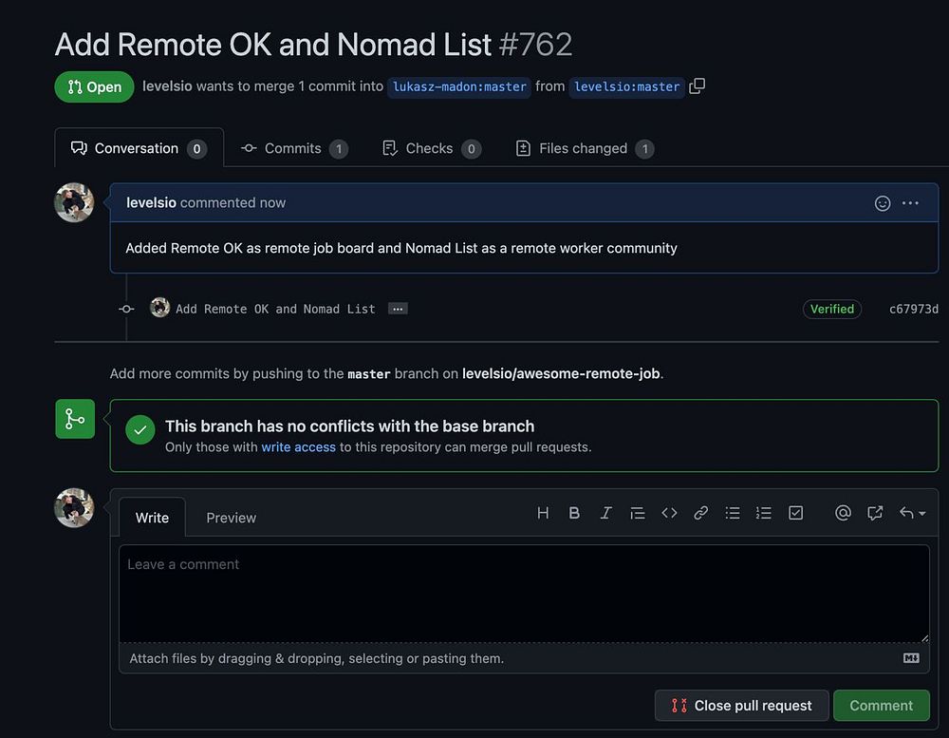Open the levelsio:master head branch link

626,86
